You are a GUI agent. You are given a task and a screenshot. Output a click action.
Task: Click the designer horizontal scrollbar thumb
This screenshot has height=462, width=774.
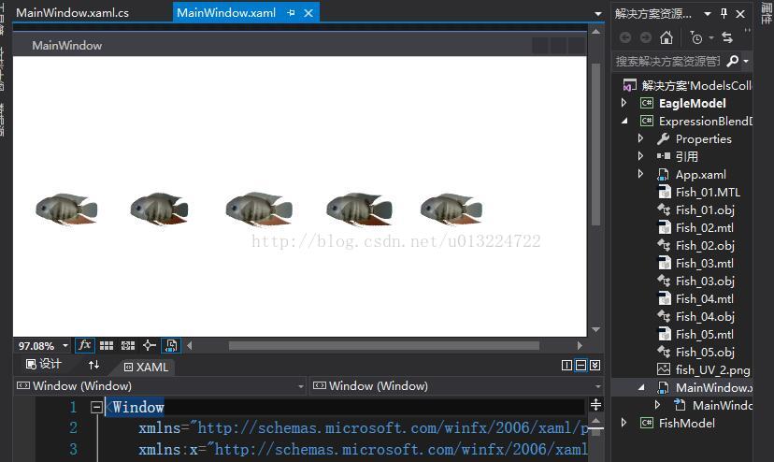coord(384,346)
